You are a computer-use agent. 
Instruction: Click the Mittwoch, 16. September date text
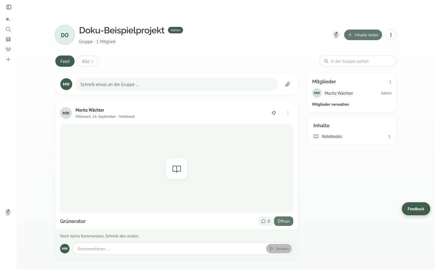pyautogui.click(x=96, y=117)
